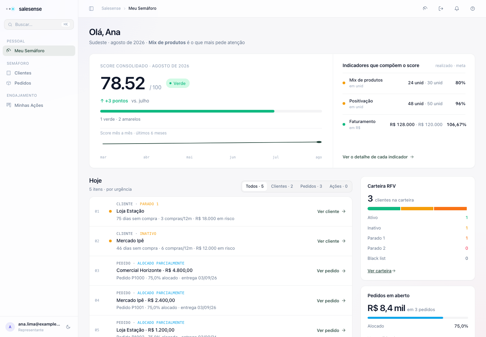Click the help question mark icon
This screenshot has height=337, width=486.
click(473, 8)
